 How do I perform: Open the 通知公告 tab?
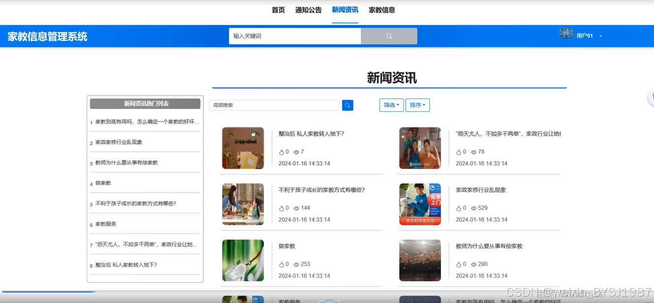(x=308, y=10)
